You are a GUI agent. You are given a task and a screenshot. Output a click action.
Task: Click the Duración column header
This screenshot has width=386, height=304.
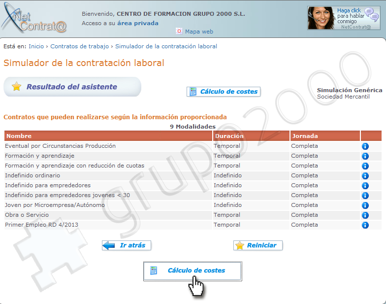(251, 136)
